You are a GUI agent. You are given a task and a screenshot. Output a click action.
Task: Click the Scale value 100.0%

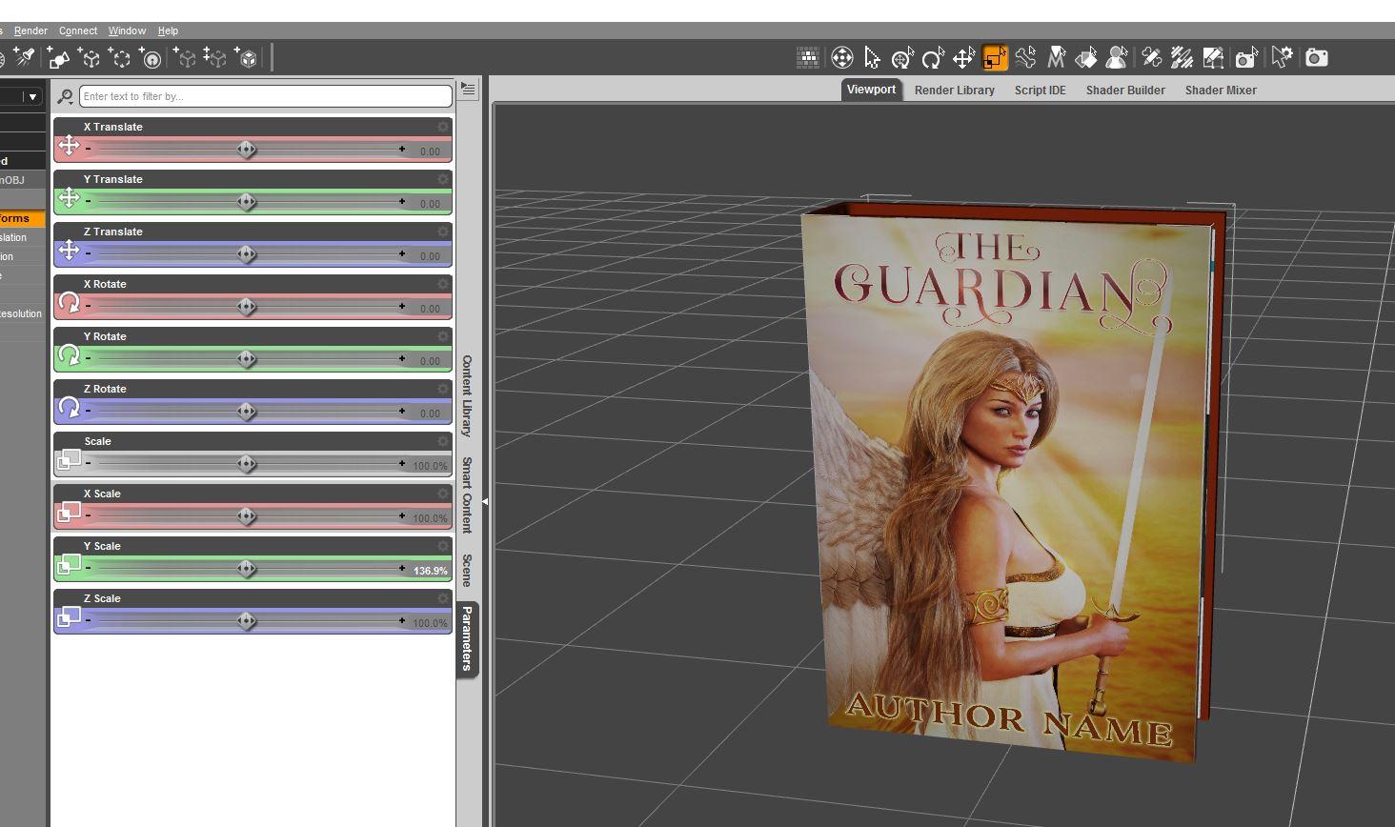[x=430, y=466]
